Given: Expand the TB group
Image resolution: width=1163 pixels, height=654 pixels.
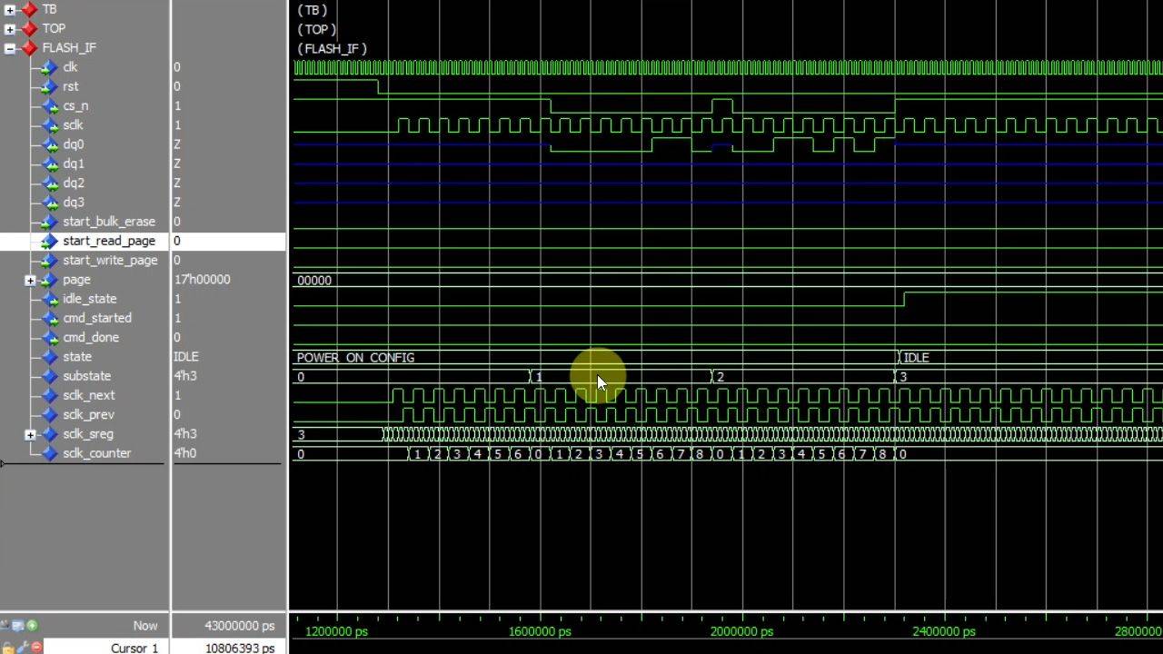Looking at the screenshot, I should (x=10, y=9).
